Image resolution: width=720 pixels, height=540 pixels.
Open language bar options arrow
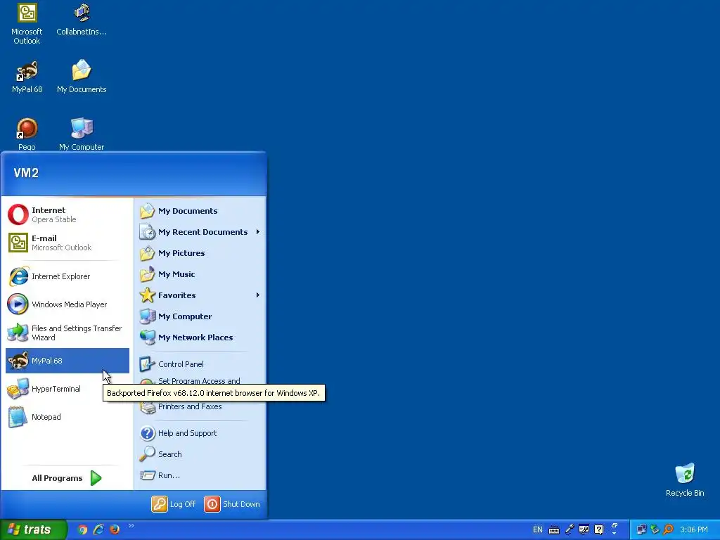tap(614, 533)
